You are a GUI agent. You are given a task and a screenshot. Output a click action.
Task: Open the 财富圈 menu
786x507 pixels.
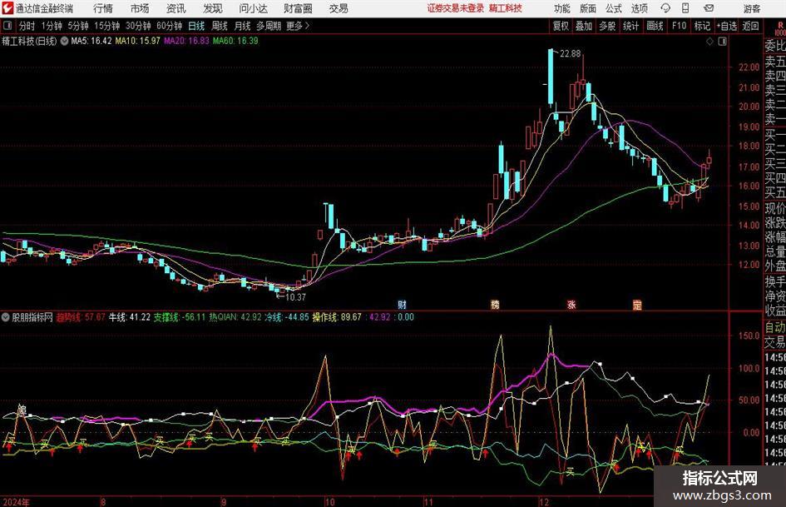pos(299,8)
